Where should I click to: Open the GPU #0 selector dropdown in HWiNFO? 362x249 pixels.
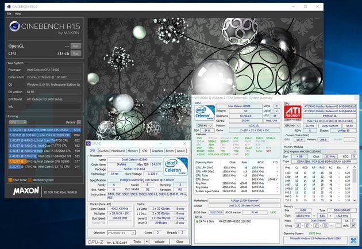pyautogui.click(x=292, y=126)
